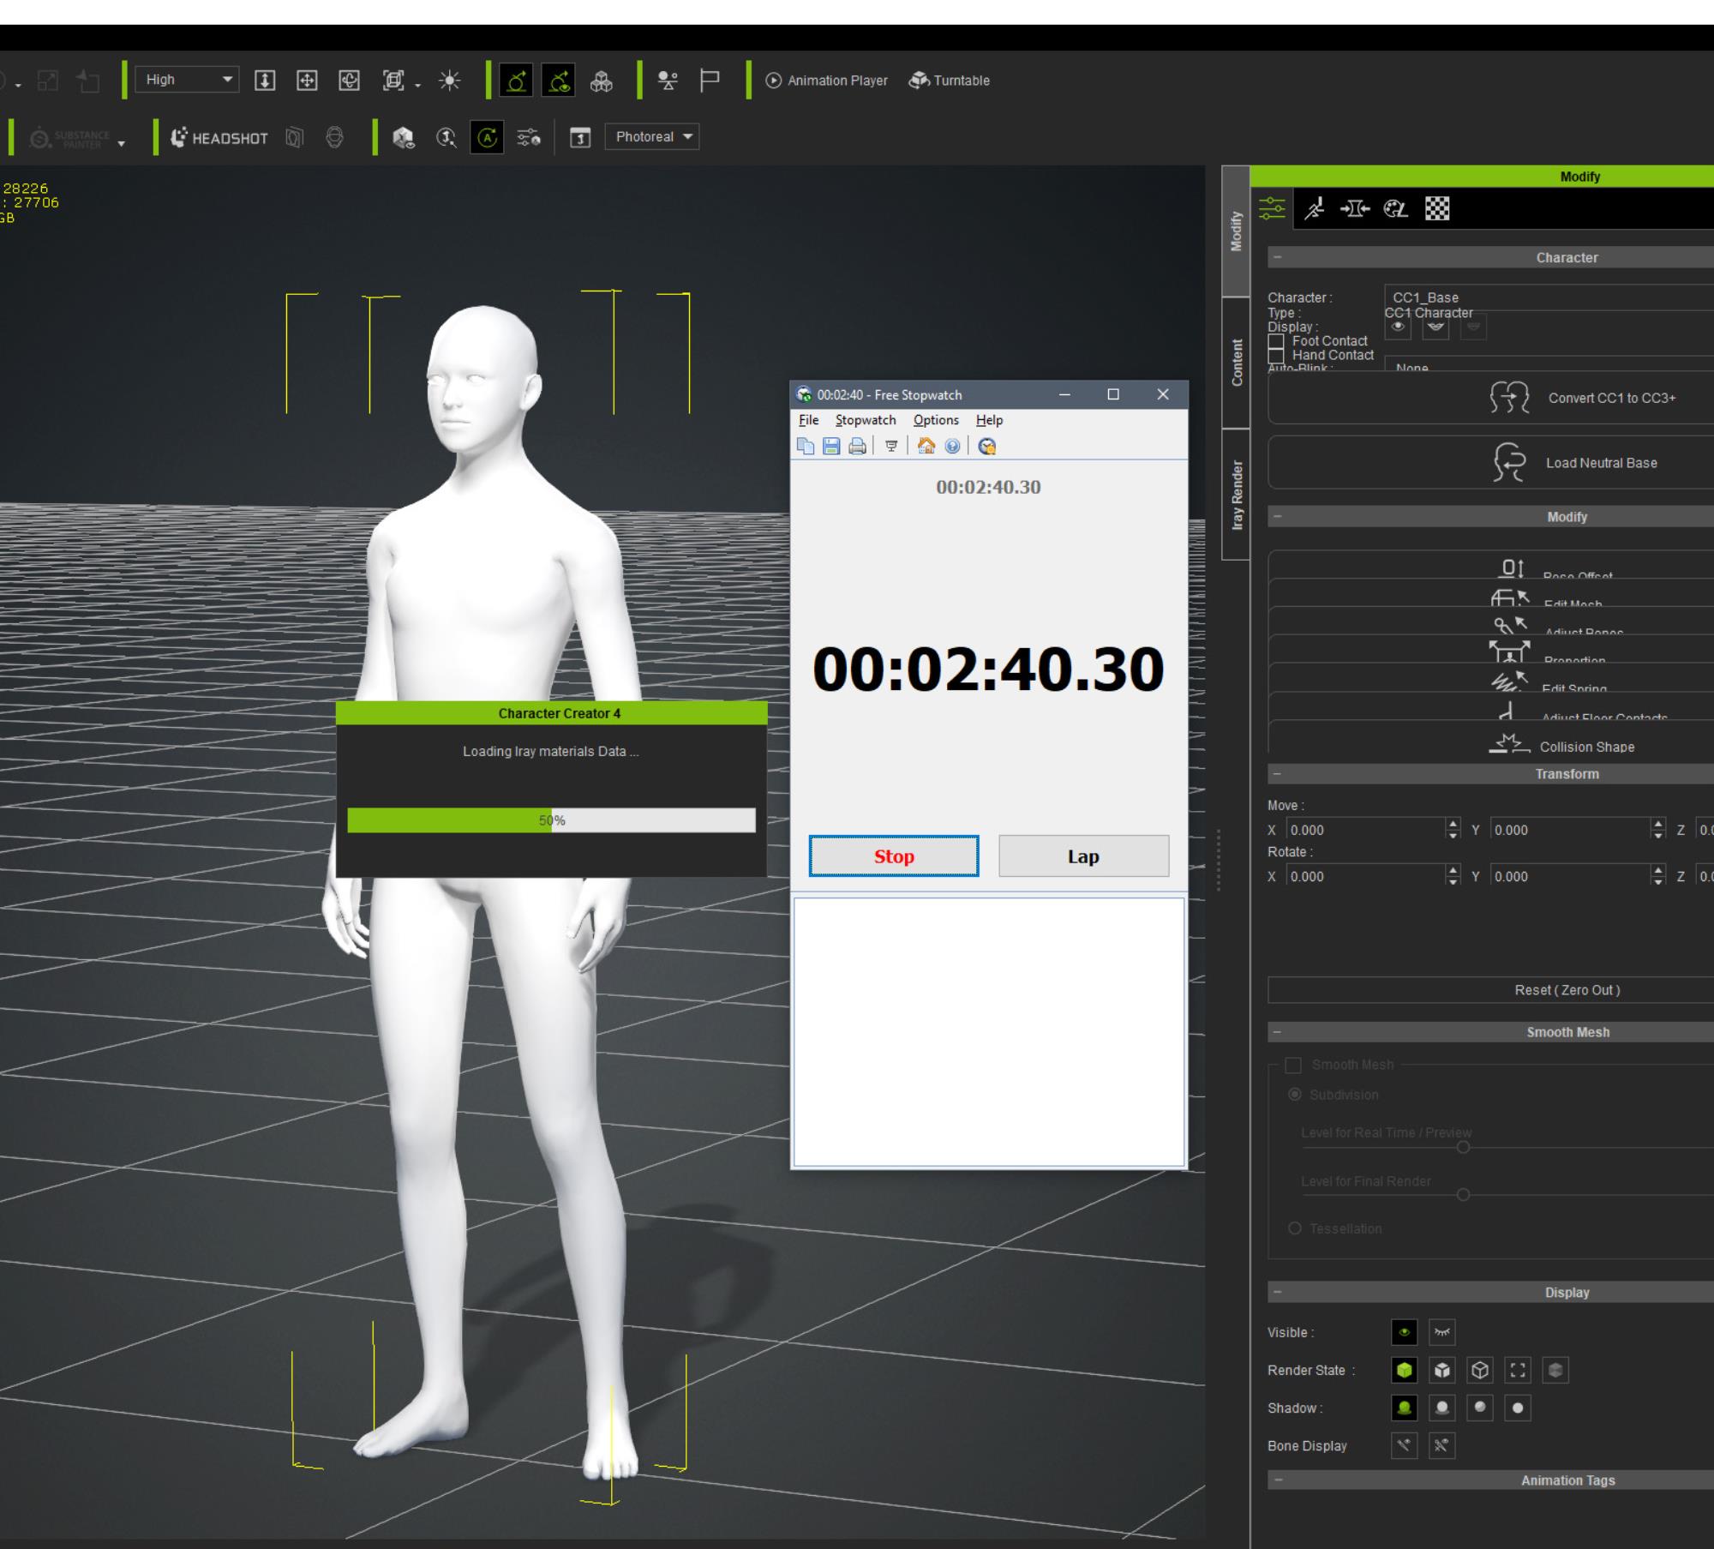This screenshot has width=1714, height=1549.
Task: Open the Photoreal render mode dropdown
Action: [652, 137]
